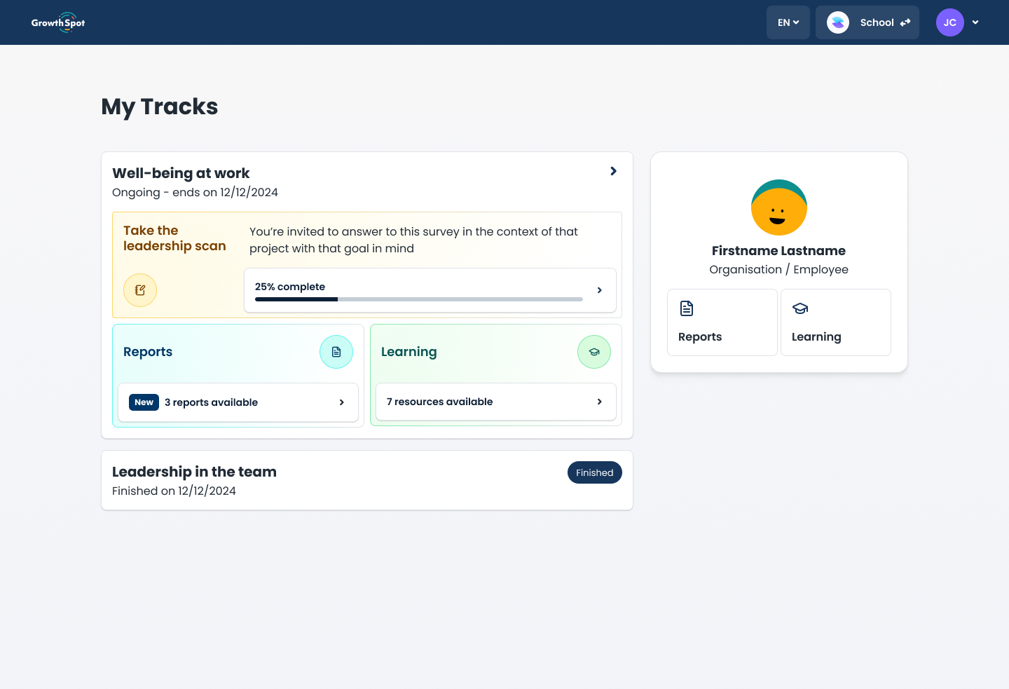Select the leadership scan pencil icon
The width and height of the screenshot is (1009, 689).
[x=140, y=289]
